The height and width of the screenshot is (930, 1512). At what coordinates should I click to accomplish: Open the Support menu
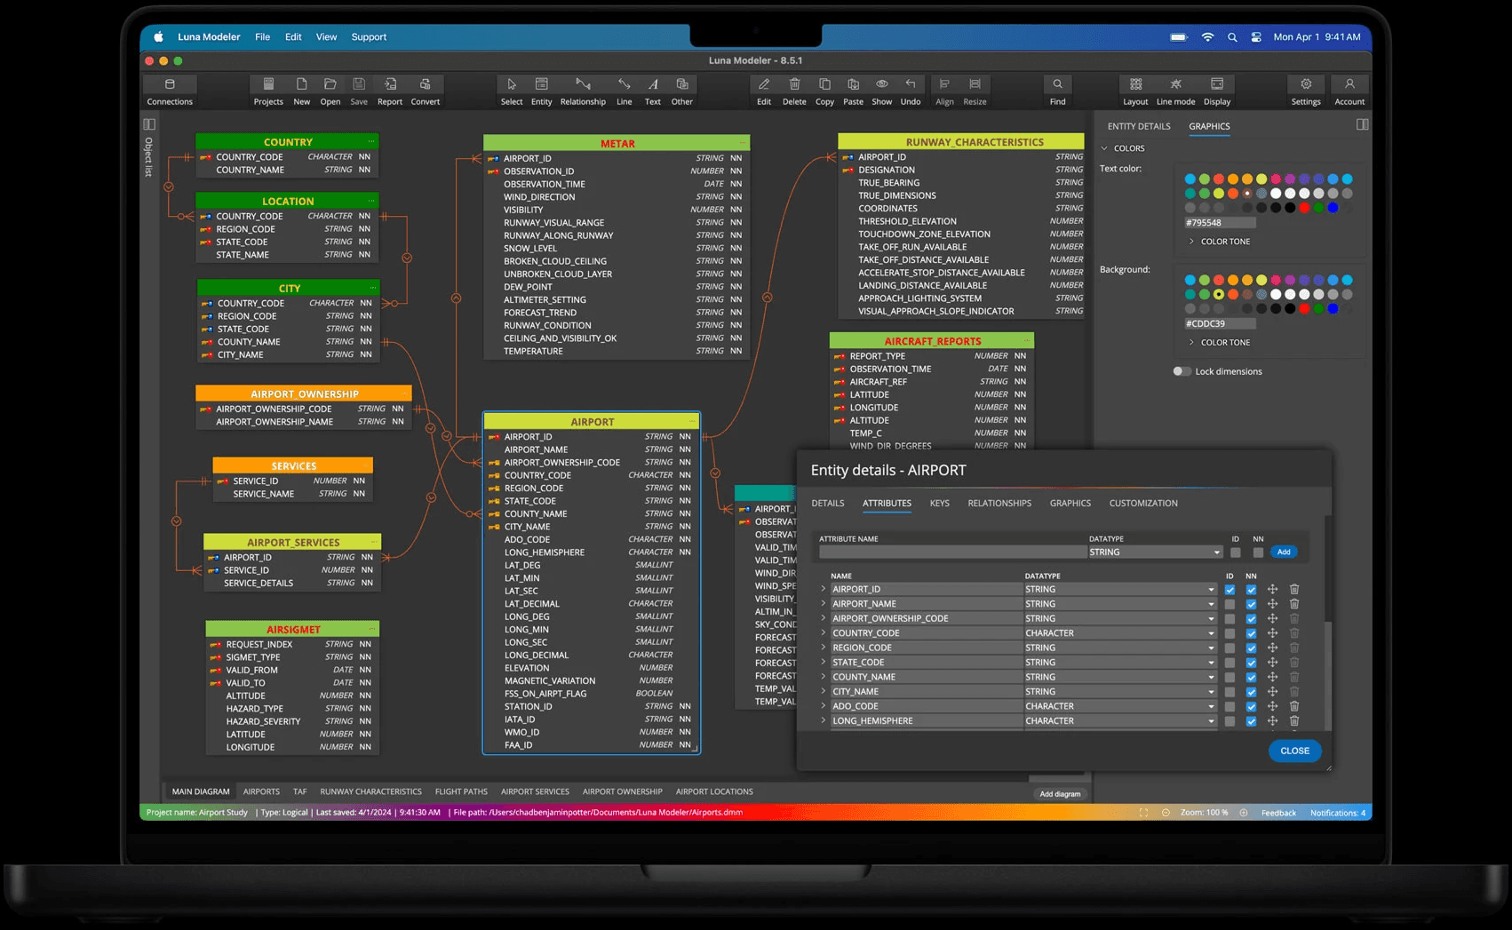[x=369, y=37]
